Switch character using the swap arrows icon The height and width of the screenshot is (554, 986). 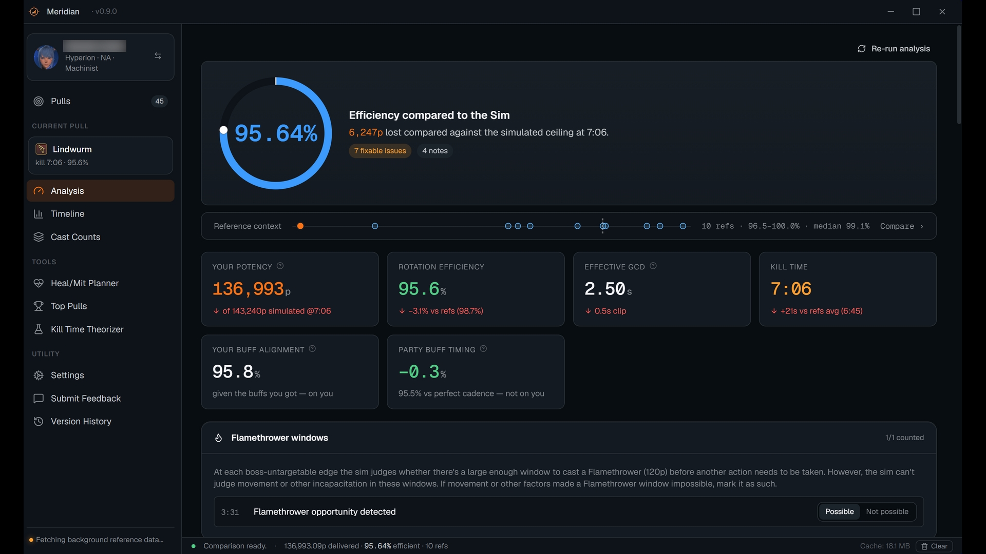pos(158,56)
